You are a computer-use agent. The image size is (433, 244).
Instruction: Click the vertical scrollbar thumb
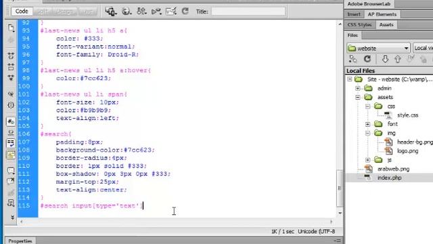coord(340,188)
